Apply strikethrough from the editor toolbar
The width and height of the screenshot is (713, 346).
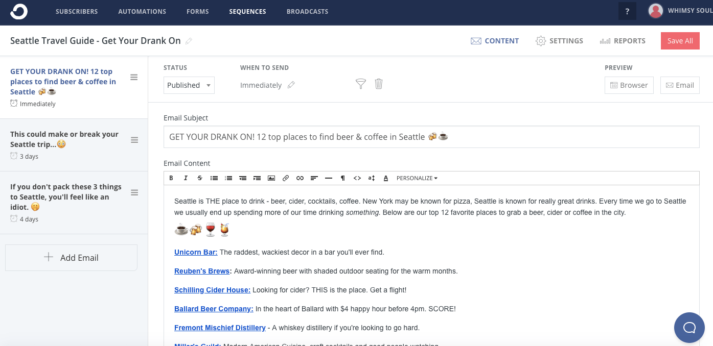point(200,178)
